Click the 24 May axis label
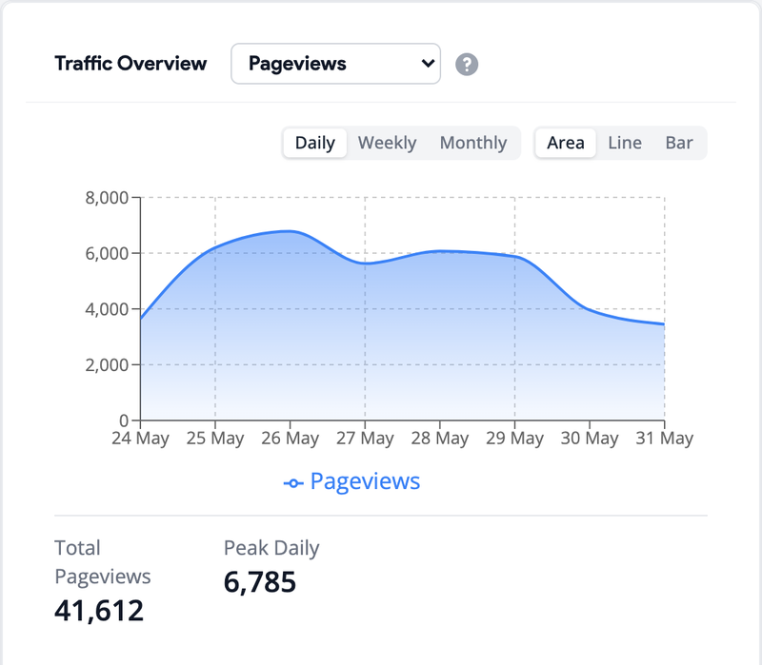762x665 pixels. pyautogui.click(x=140, y=439)
